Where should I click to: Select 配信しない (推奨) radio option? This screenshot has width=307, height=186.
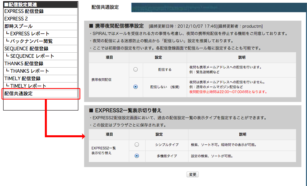[x=136, y=87]
